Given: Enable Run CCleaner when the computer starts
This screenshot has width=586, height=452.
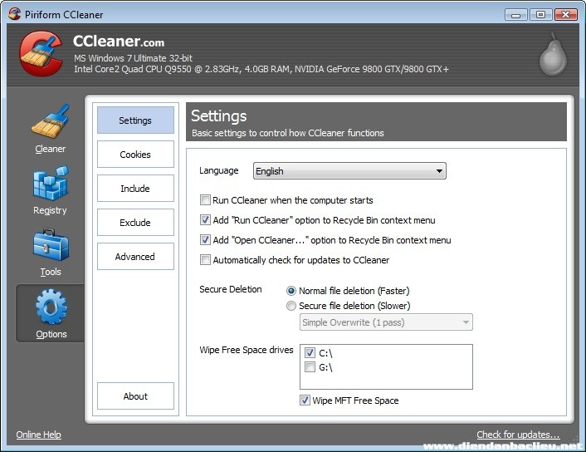Looking at the screenshot, I should click(206, 200).
